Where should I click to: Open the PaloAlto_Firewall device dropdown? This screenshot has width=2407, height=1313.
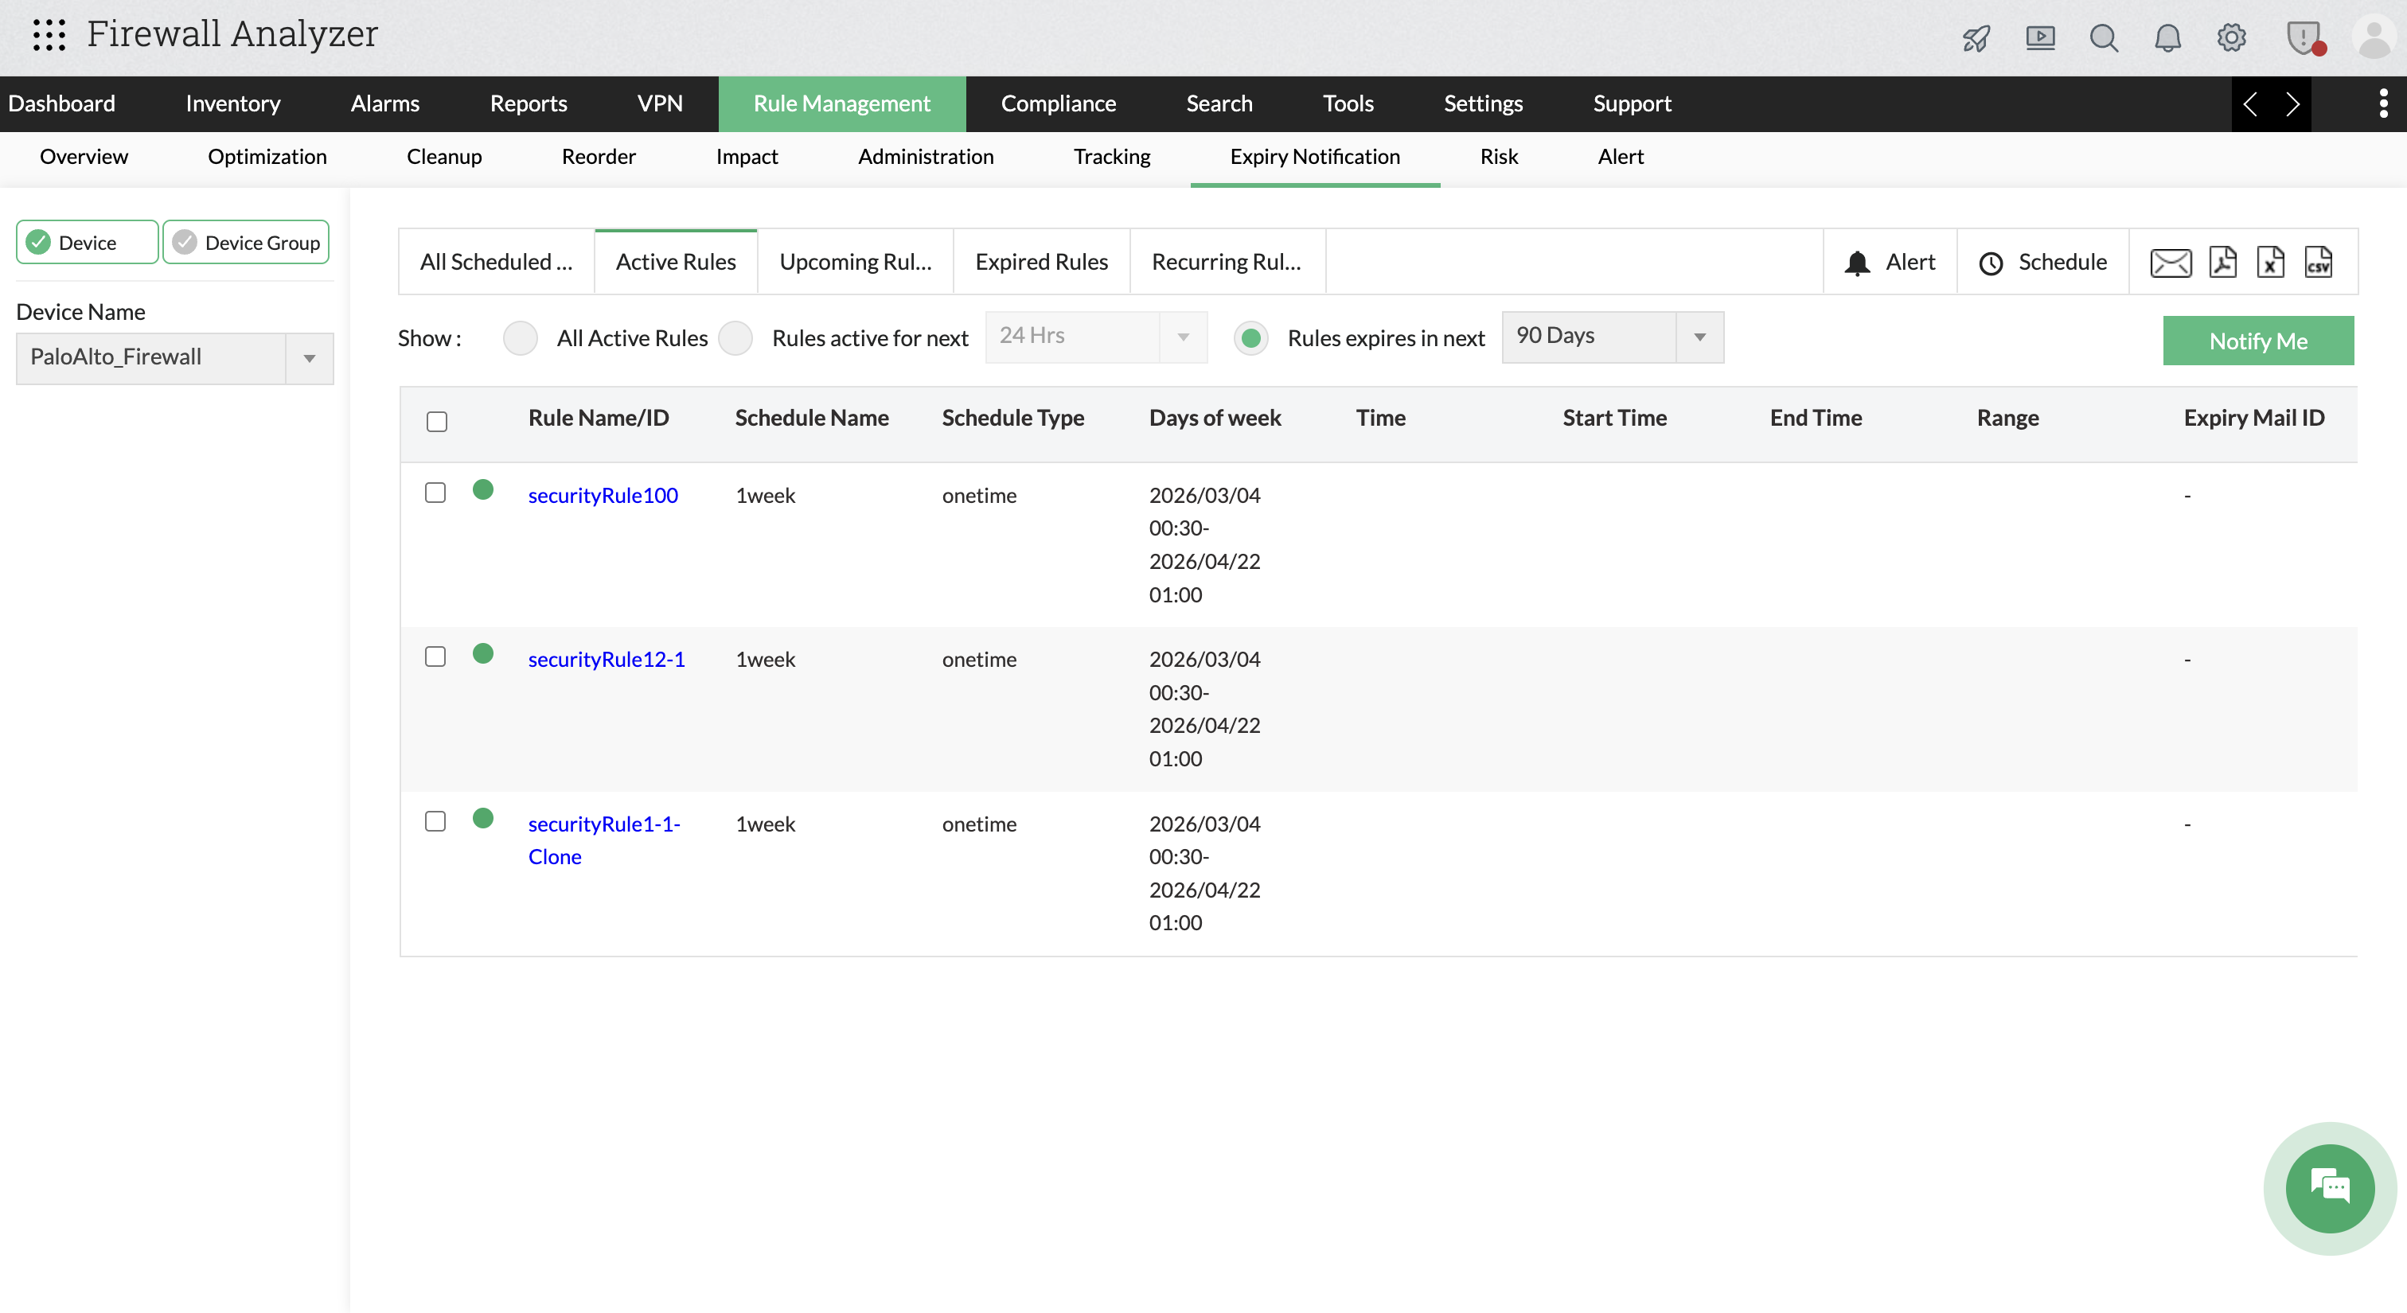pos(175,357)
